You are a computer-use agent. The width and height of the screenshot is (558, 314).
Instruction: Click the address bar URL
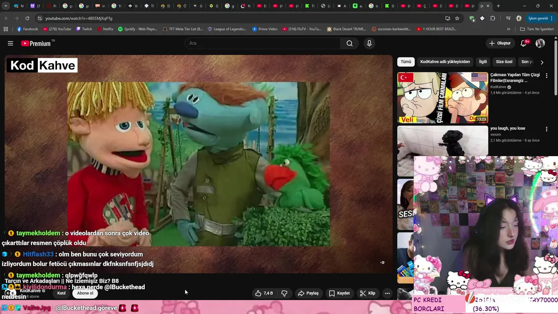(79, 18)
